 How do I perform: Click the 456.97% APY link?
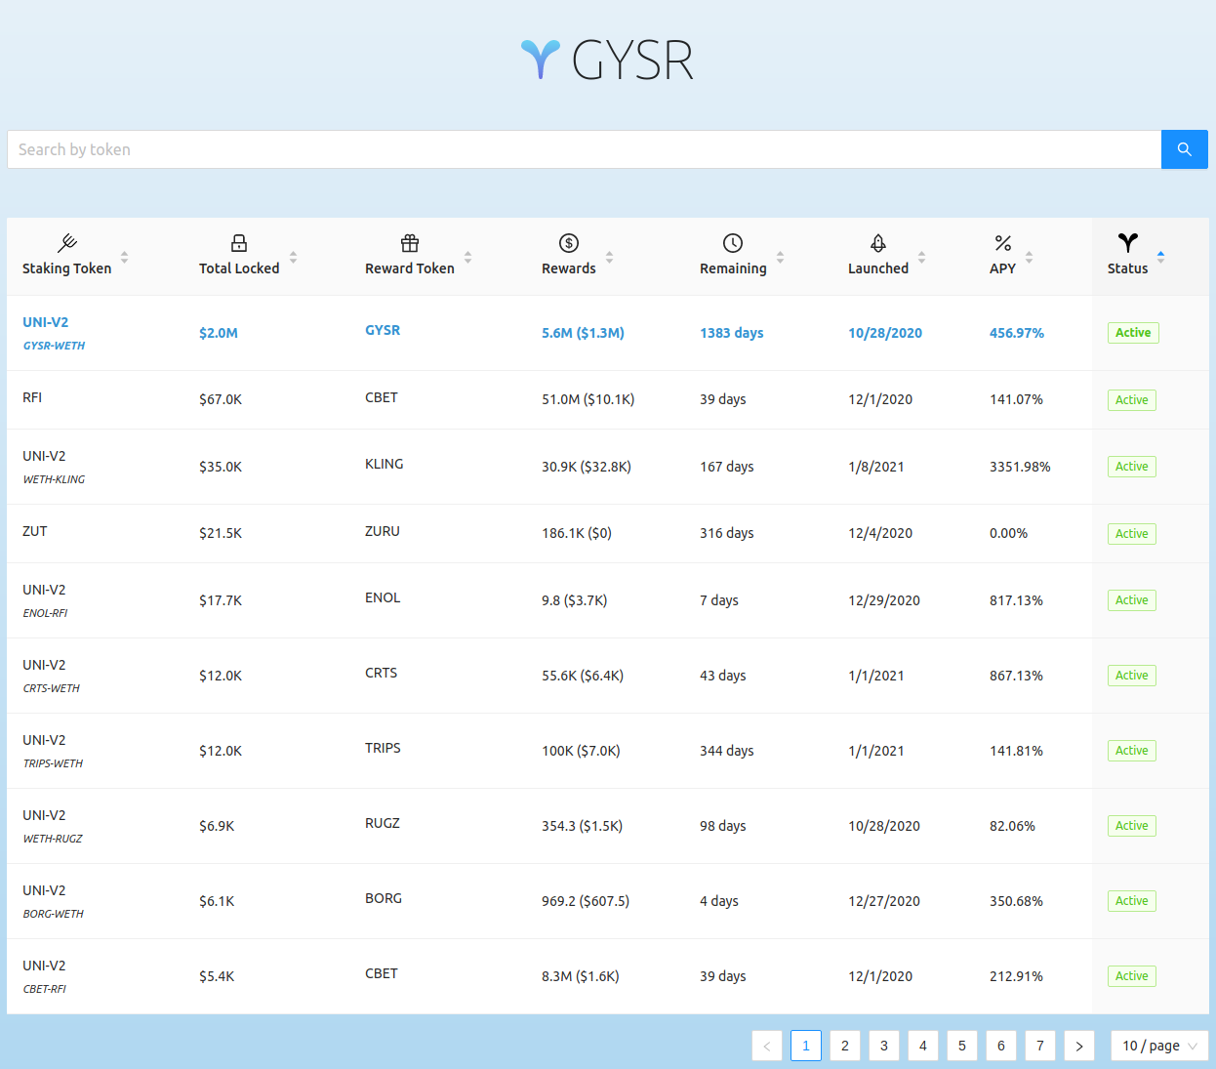click(x=1017, y=333)
